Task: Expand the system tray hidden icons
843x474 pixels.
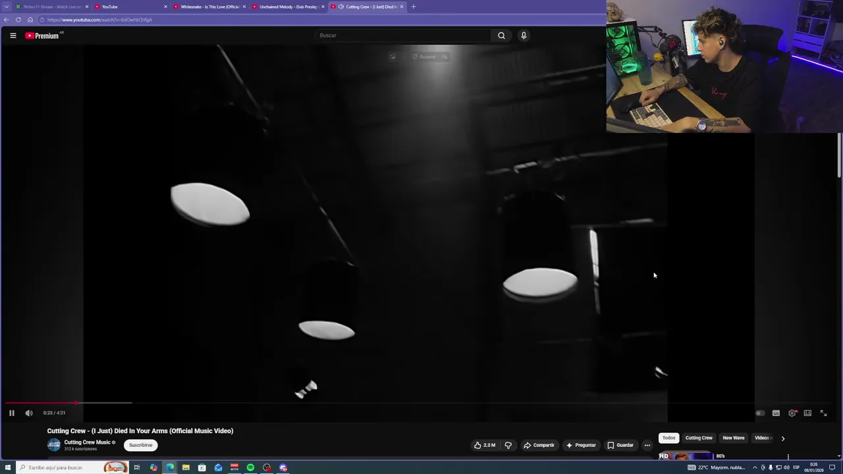Action: coord(755,467)
